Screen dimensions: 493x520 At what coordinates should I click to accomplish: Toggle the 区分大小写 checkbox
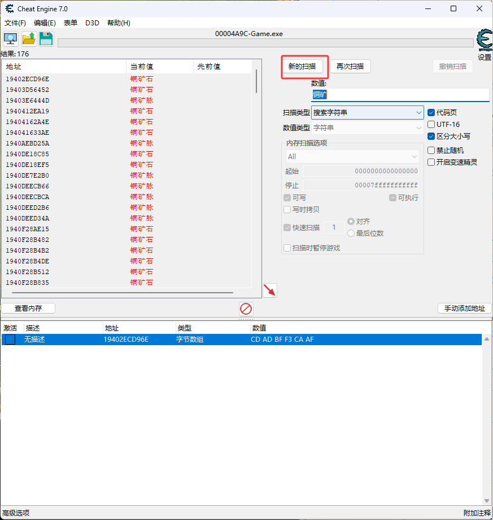click(x=431, y=136)
